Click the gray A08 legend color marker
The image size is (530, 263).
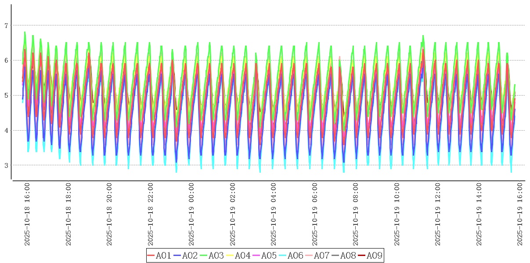click(x=335, y=256)
